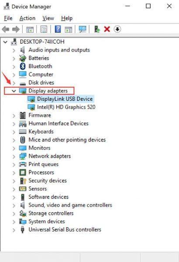Select the Monitors category label

(x=39, y=148)
